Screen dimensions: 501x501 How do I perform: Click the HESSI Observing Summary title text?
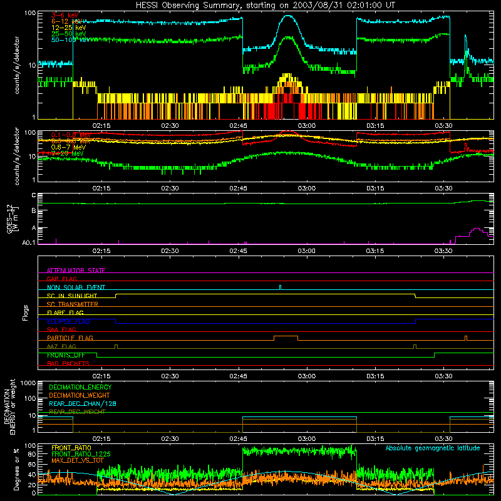pos(265,6)
